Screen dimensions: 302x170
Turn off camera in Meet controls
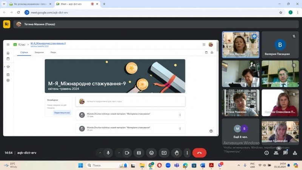point(127,153)
